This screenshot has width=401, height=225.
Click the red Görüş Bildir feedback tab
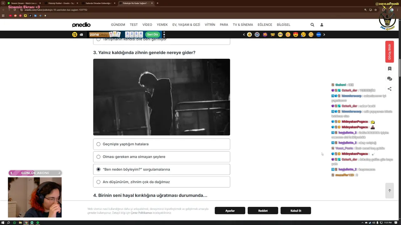pos(389,52)
